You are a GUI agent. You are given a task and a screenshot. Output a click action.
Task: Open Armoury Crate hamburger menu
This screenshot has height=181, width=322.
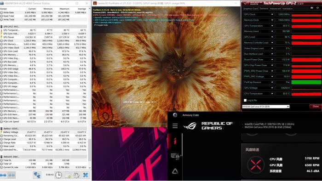[175, 126]
